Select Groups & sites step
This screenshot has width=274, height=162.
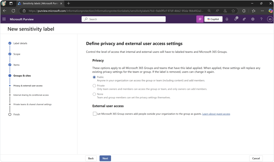[x=22, y=76]
